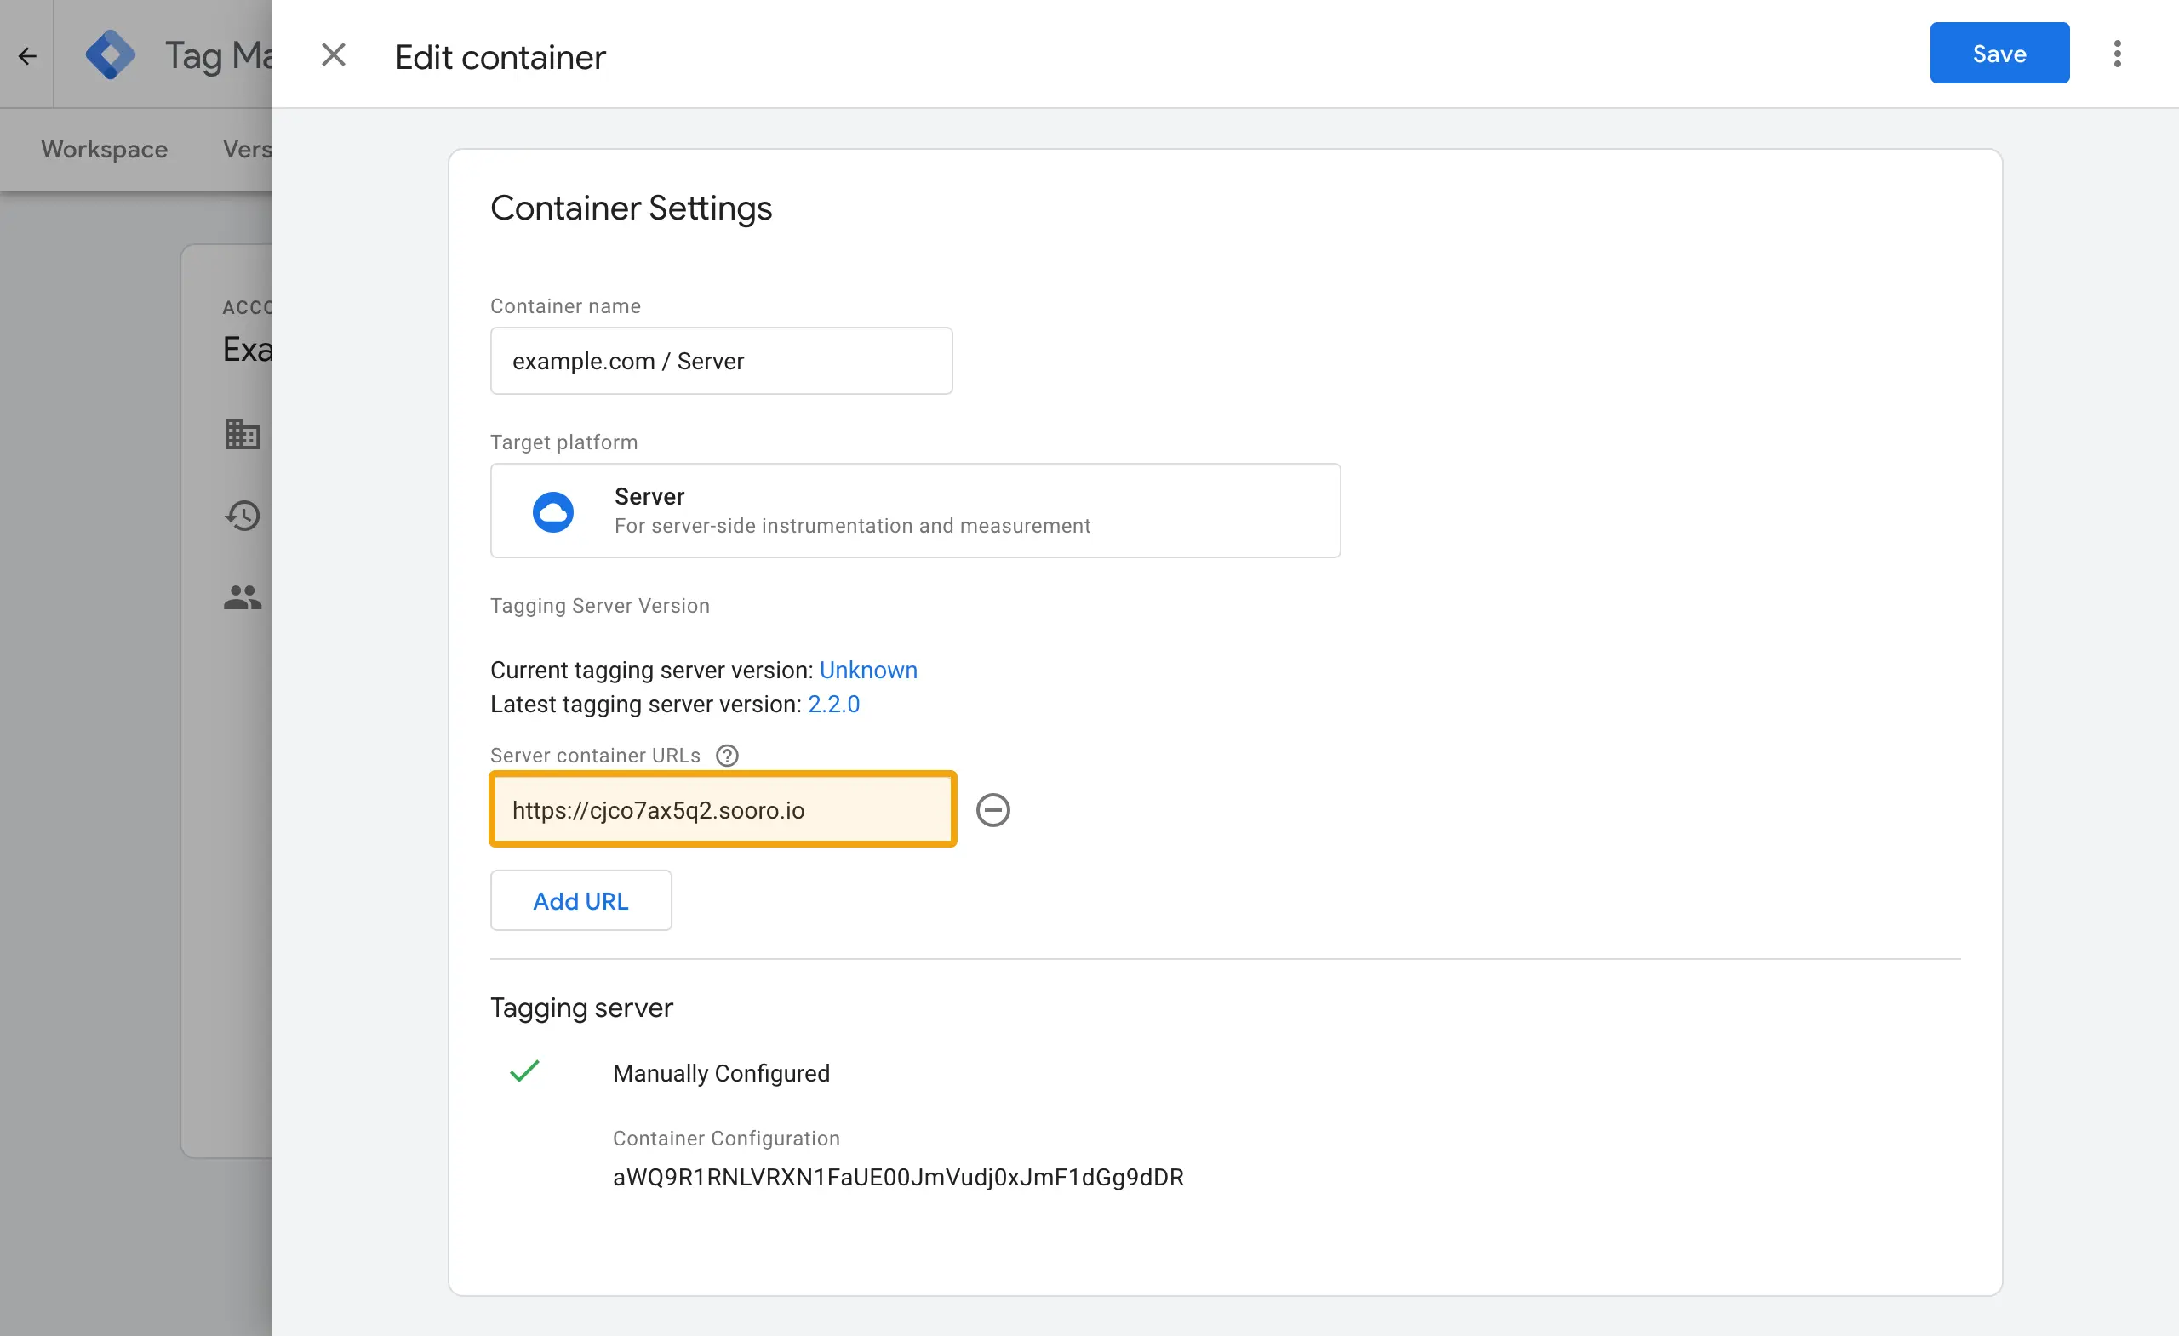Click the green Manually Configured checkmark

click(524, 1071)
